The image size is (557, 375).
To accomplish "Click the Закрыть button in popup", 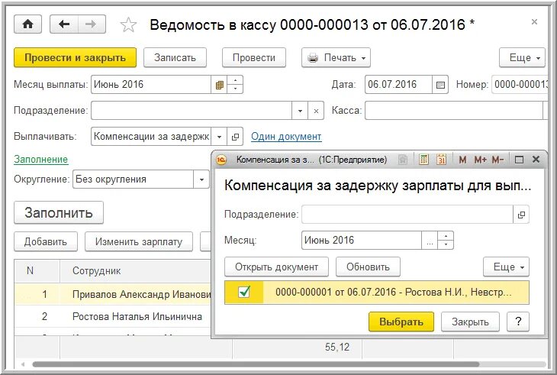I will click(x=470, y=322).
